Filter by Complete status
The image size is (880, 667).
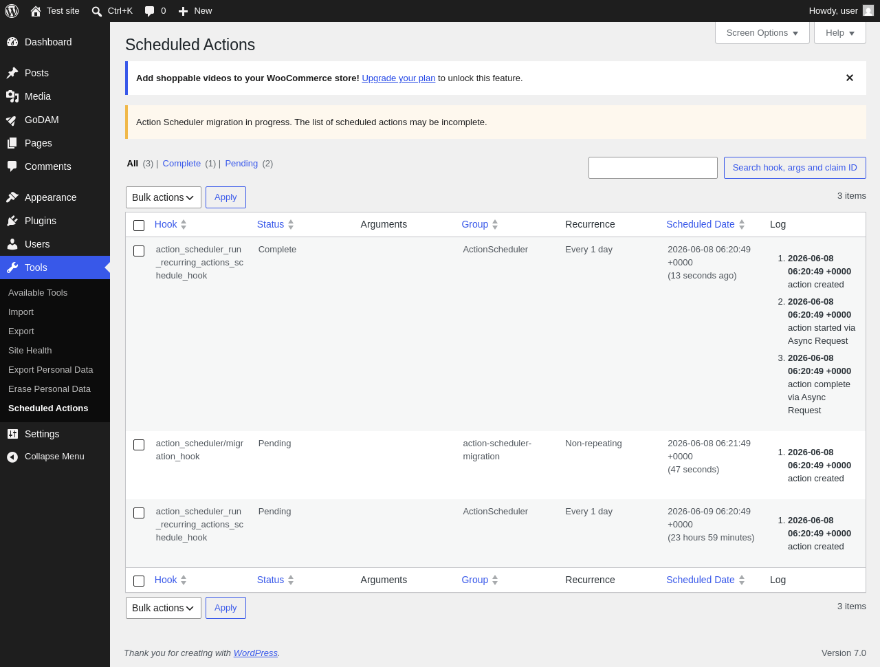[x=181, y=164]
